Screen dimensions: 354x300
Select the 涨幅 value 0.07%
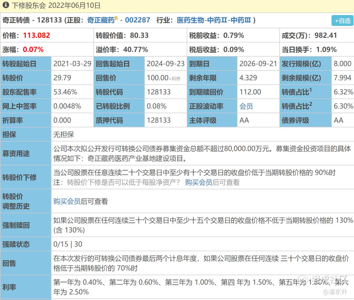click(x=33, y=50)
